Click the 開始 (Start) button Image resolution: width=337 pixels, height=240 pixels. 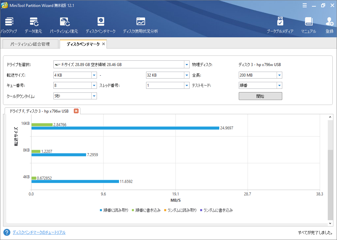coord(260,96)
